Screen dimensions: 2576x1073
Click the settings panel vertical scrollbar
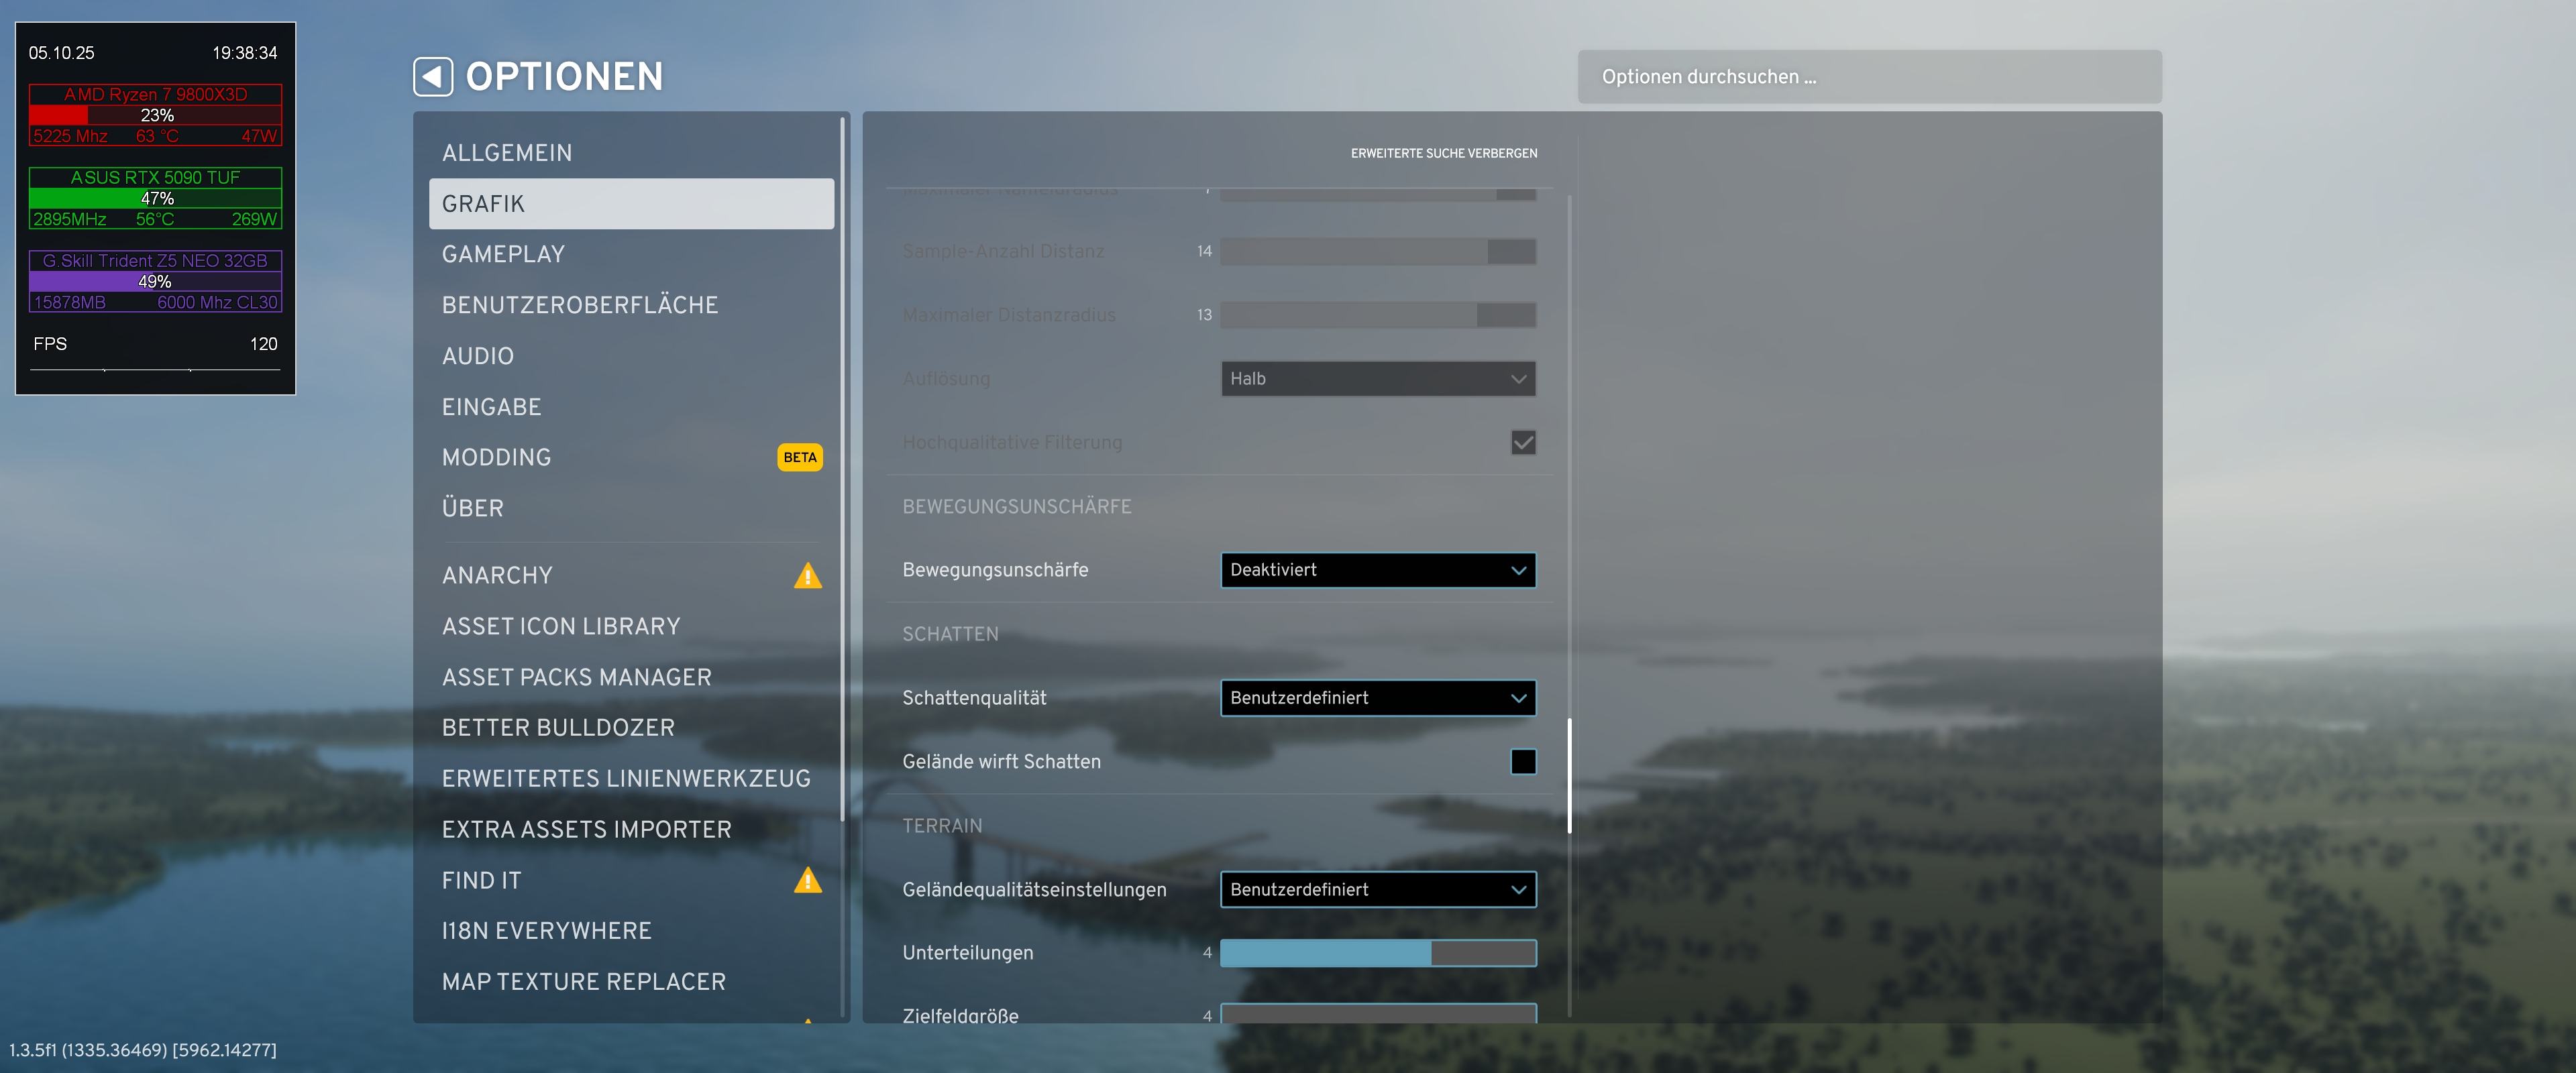(x=1569, y=775)
